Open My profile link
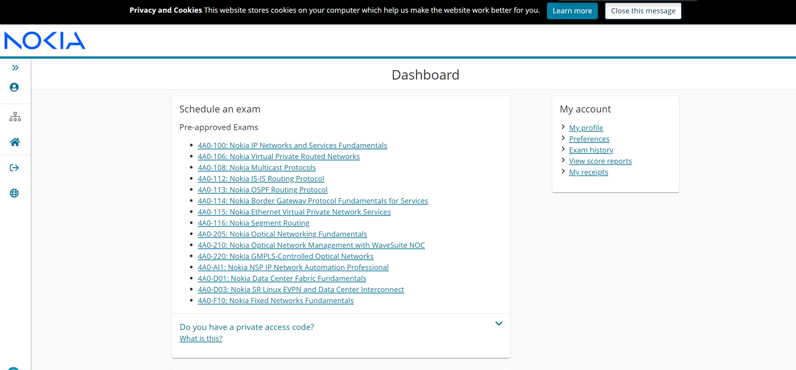796x370 pixels. tap(586, 128)
